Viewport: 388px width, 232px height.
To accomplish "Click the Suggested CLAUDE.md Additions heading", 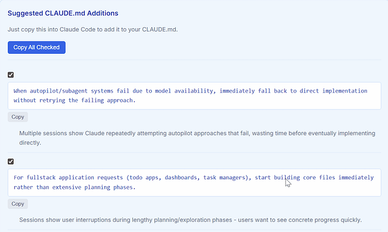I will pos(63,13).
